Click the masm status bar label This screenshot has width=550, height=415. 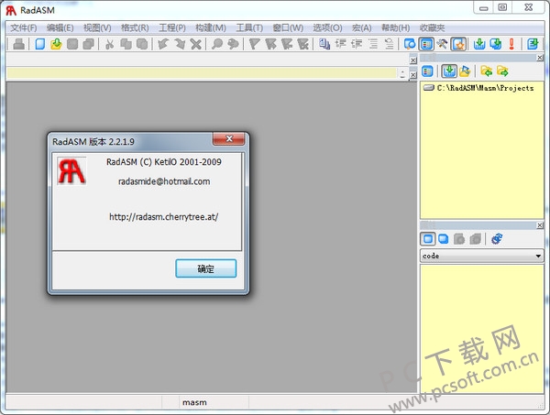(194, 403)
